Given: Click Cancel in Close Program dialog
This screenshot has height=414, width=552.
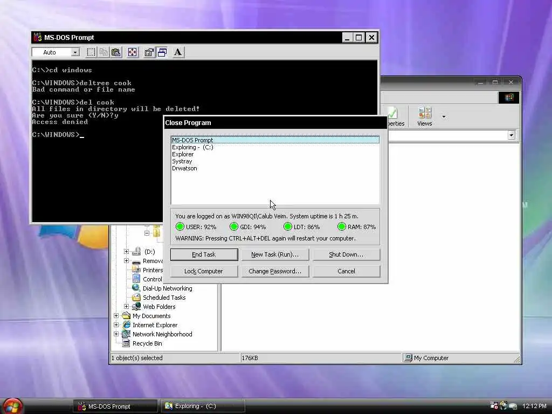Looking at the screenshot, I should [346, 271].
